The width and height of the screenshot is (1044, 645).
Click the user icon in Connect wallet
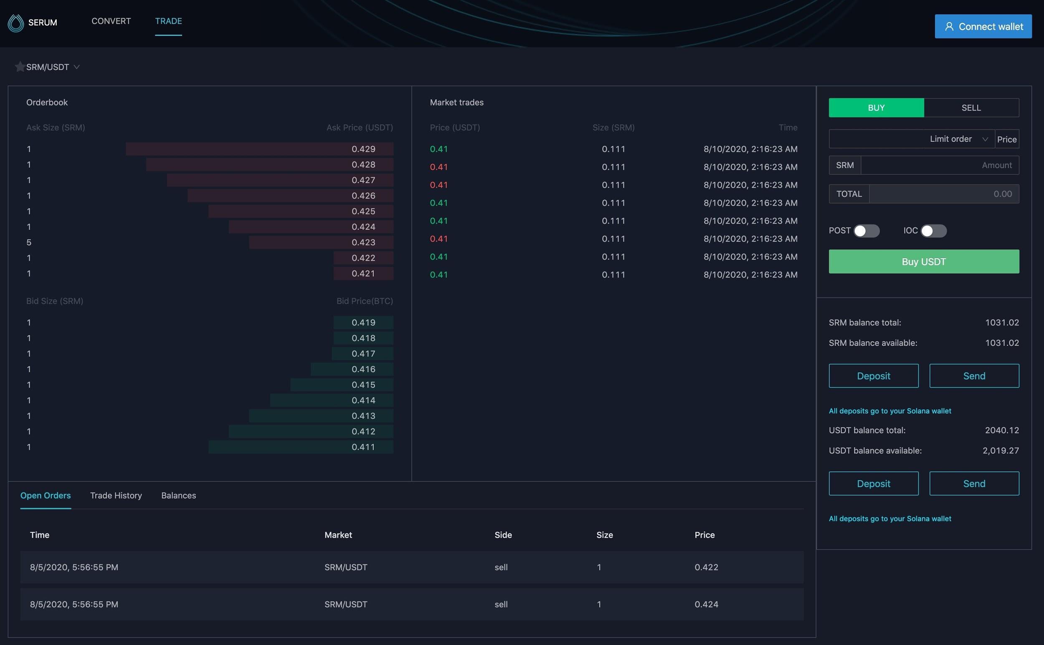(x=949, y=26)
